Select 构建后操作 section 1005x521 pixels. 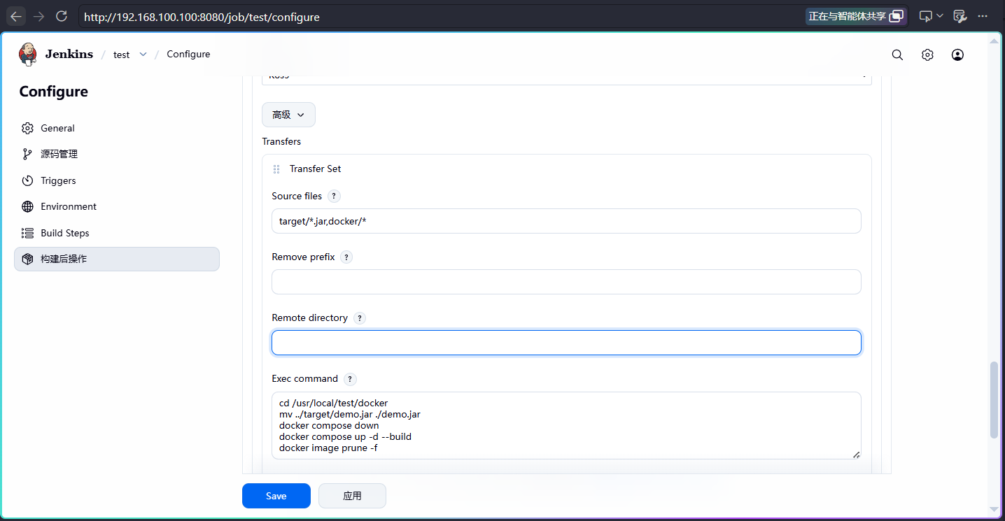(x=117, y=259)
